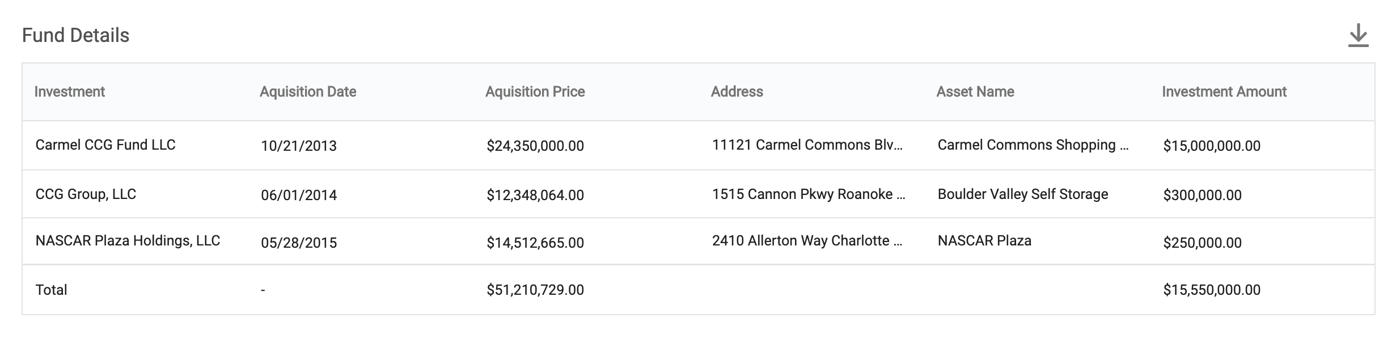Open Carmel CCG Fund LLC investment
Image resolution: width=1396 pixels, height=339 pixels.
click(105, 145)
